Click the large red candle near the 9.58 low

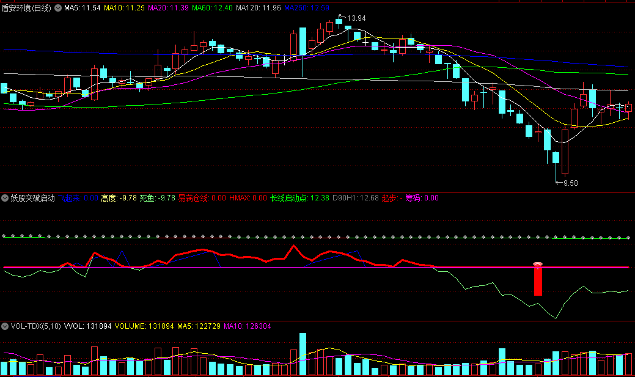point(565,152)
